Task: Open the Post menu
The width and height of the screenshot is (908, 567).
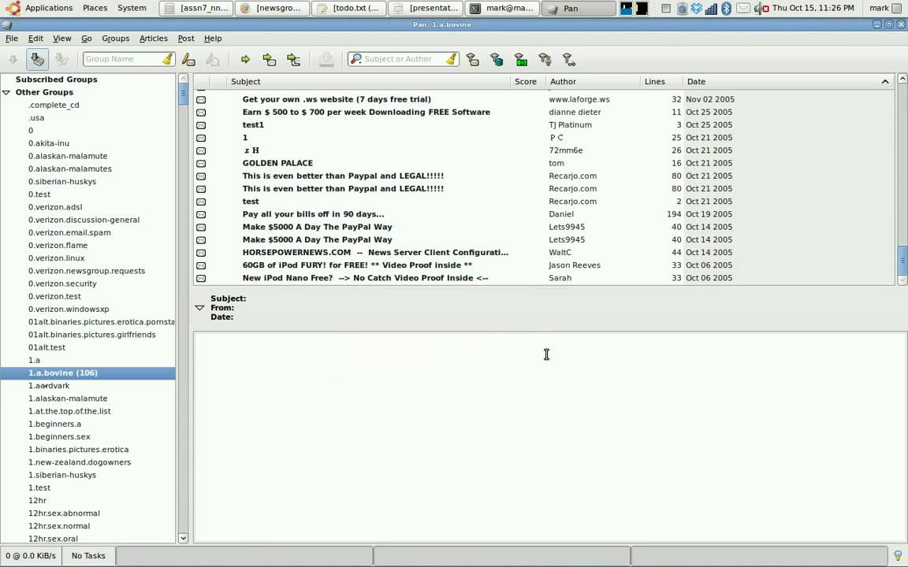Action: tap(186, 38)
